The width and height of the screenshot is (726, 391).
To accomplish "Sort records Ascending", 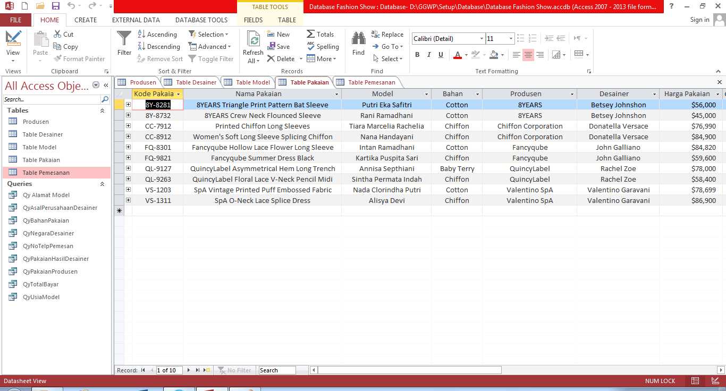I will [157, 34].
